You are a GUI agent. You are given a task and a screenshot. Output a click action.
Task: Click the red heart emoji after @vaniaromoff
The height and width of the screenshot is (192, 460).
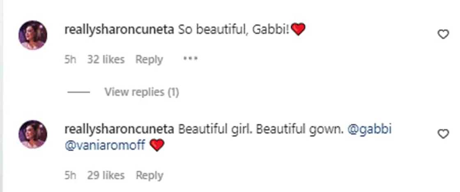(x=157, y=146)
